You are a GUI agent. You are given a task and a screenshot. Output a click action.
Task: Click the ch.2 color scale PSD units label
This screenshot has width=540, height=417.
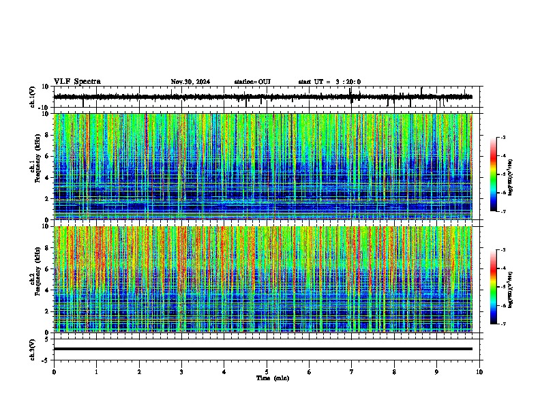(510, 290)
